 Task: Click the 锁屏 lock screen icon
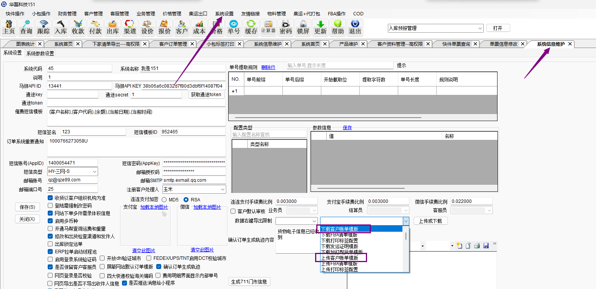point(303,27)
